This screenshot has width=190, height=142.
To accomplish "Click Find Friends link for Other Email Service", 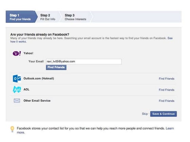I will tap(167, 101).
